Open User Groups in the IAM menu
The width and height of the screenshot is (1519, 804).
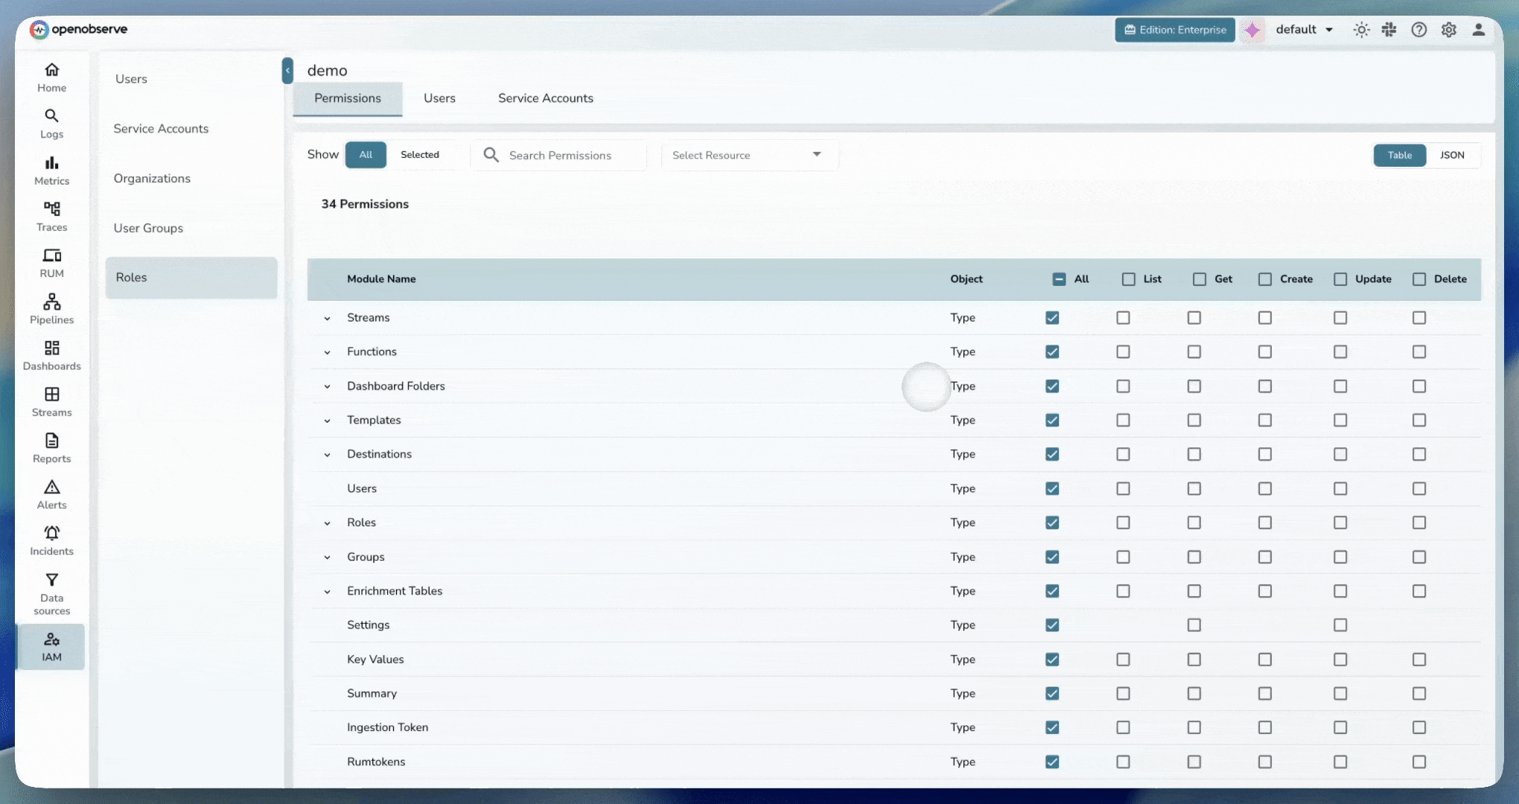[x=148, y=229]
